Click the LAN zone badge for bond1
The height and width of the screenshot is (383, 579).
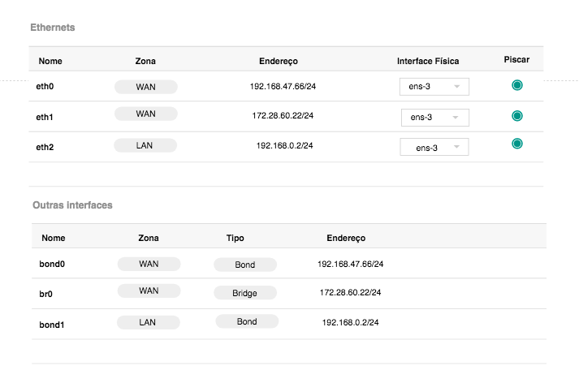tap(149, 322)
